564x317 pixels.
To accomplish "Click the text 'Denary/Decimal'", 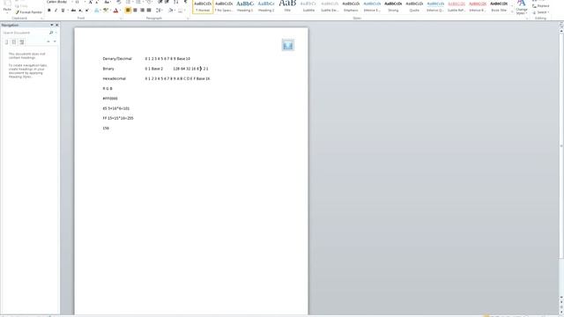I will (x=117, y=59).
